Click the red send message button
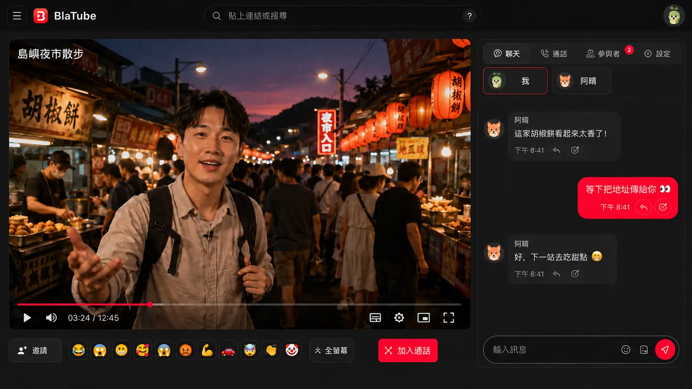This screenshot has height=389, width=692. coord(665,350)
